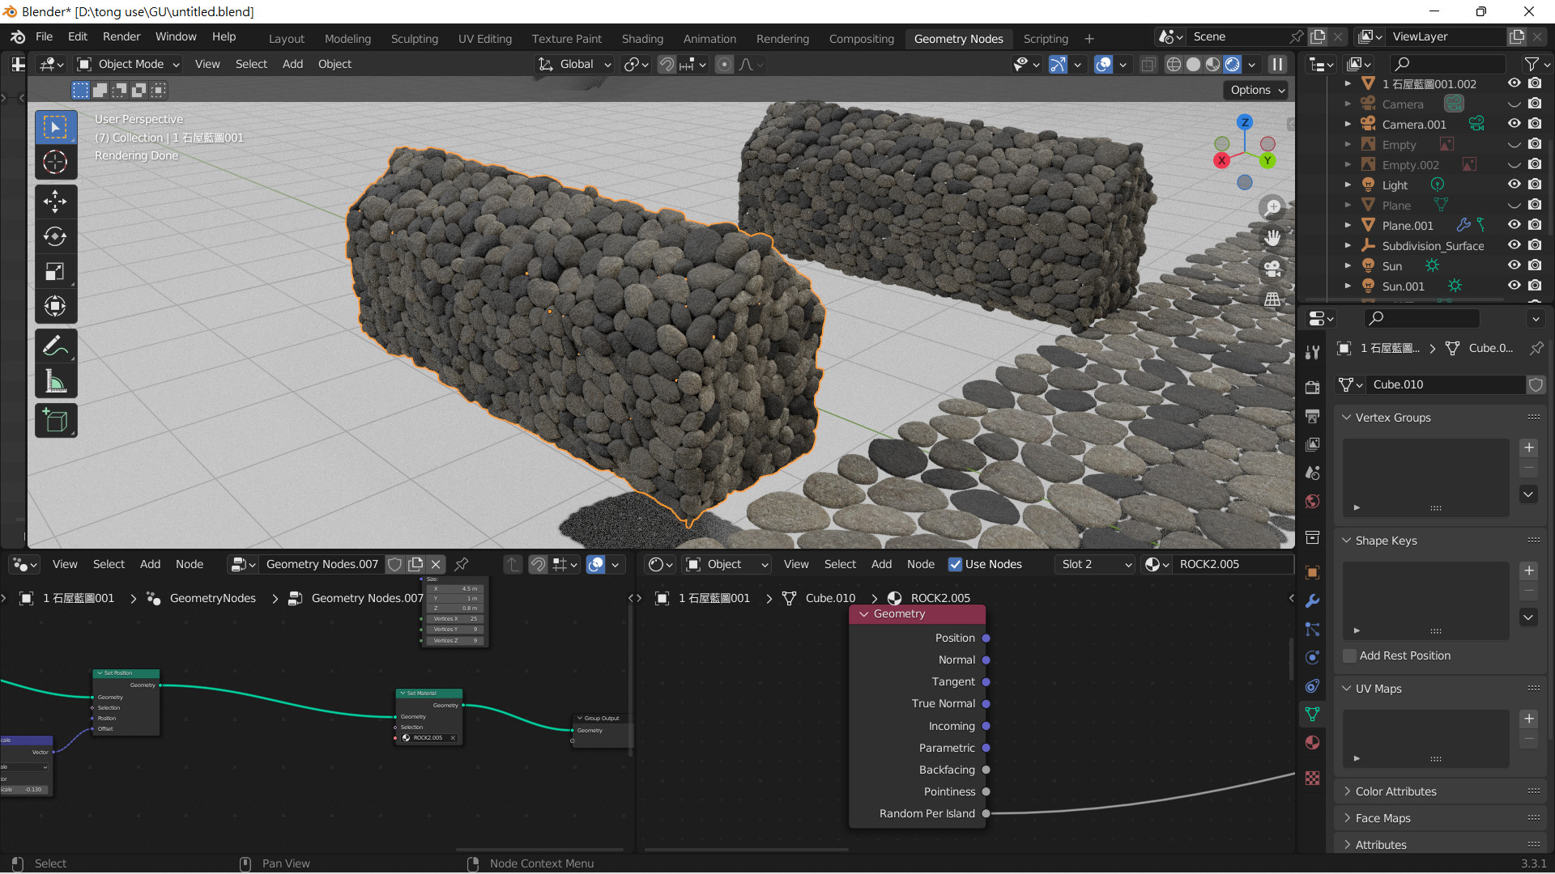This screenshot has height=874, width=1555.
Task: Select the Add Cube tool
Action: [55, 420]
